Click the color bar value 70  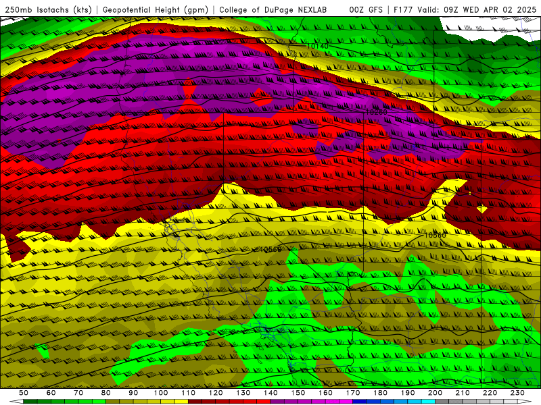tap(78, 393)
